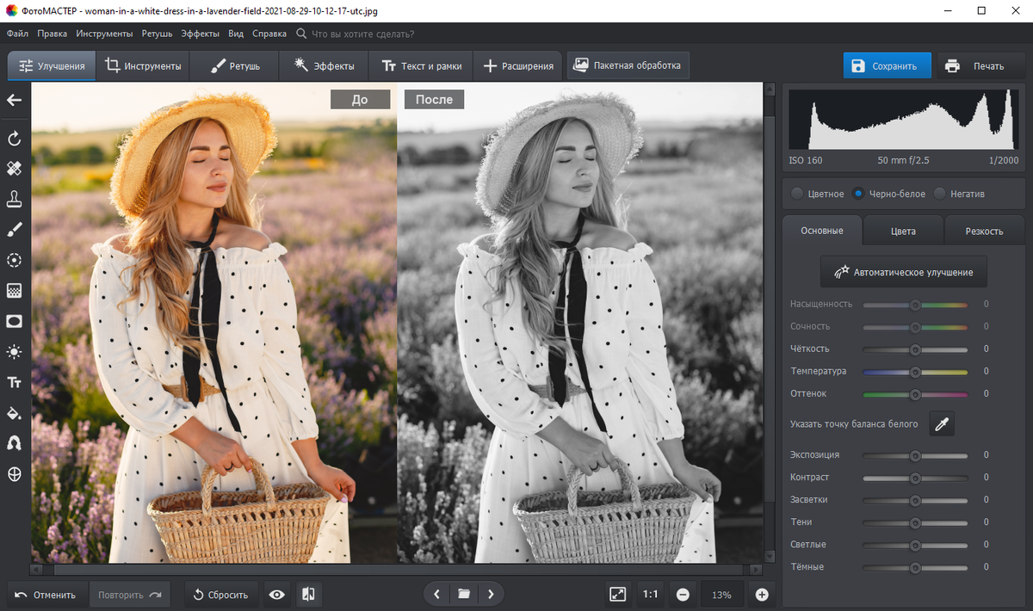Select the horseshoe-shaped tool icon in sidebar
Viewport: 1033px width, 611px height.
coord(14,443)
